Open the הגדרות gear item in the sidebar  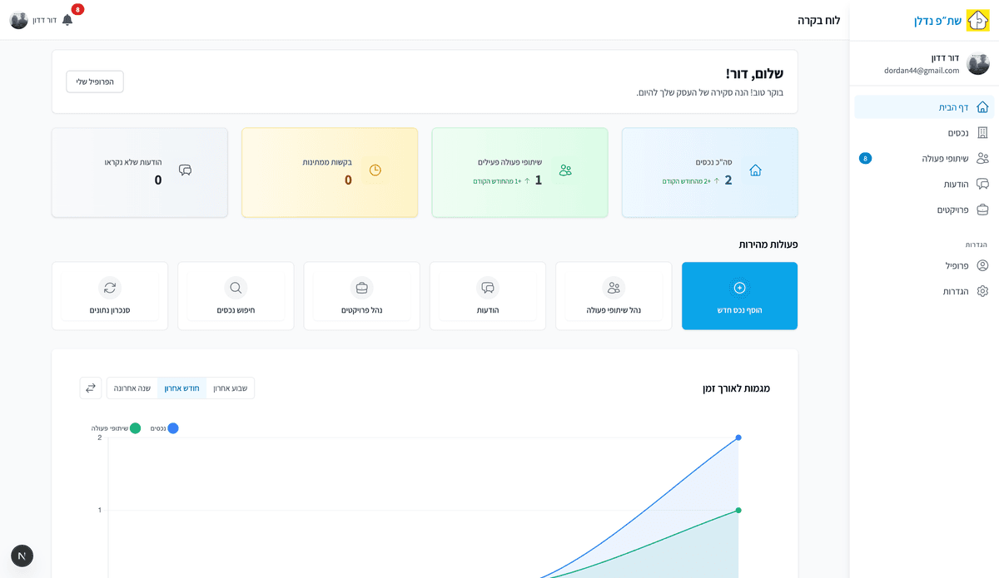924,291
